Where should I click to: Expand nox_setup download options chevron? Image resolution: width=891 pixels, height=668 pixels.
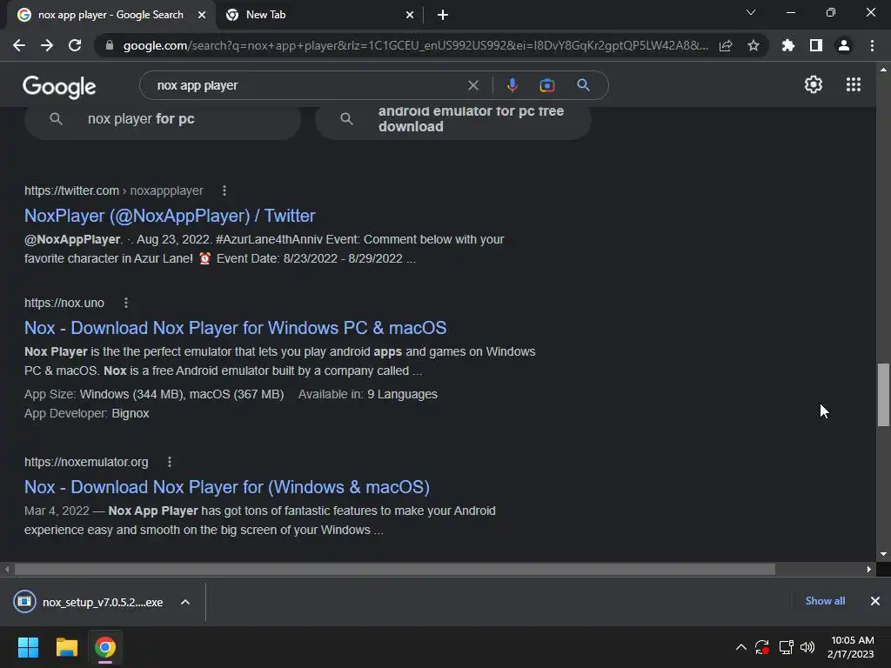pos(185,602)
